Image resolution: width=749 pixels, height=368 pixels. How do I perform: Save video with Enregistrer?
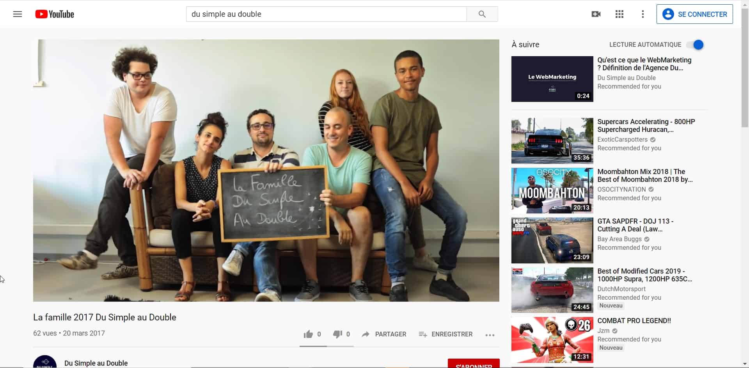tap(445, 334)
